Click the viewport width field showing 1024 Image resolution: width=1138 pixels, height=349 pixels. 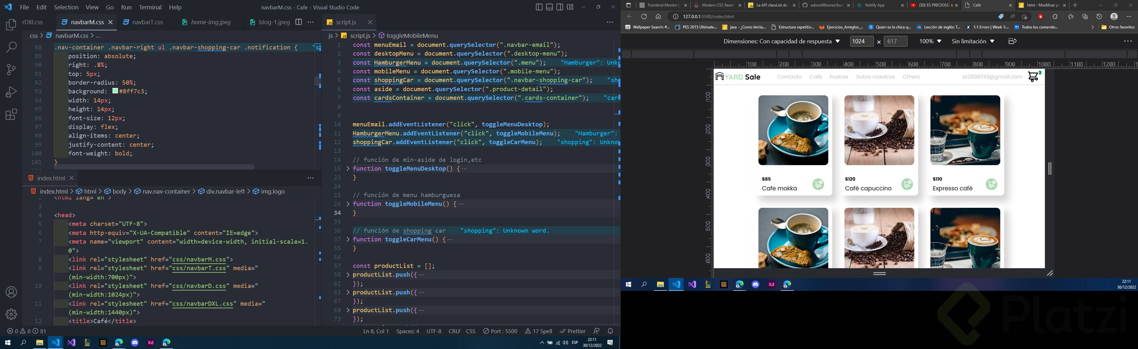point(862,41)
